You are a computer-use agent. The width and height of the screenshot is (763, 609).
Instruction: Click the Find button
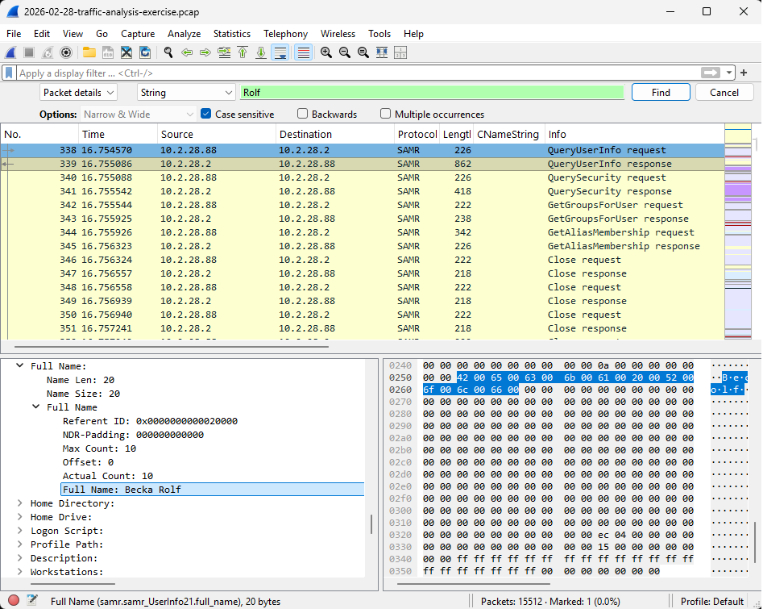[661, 93]
